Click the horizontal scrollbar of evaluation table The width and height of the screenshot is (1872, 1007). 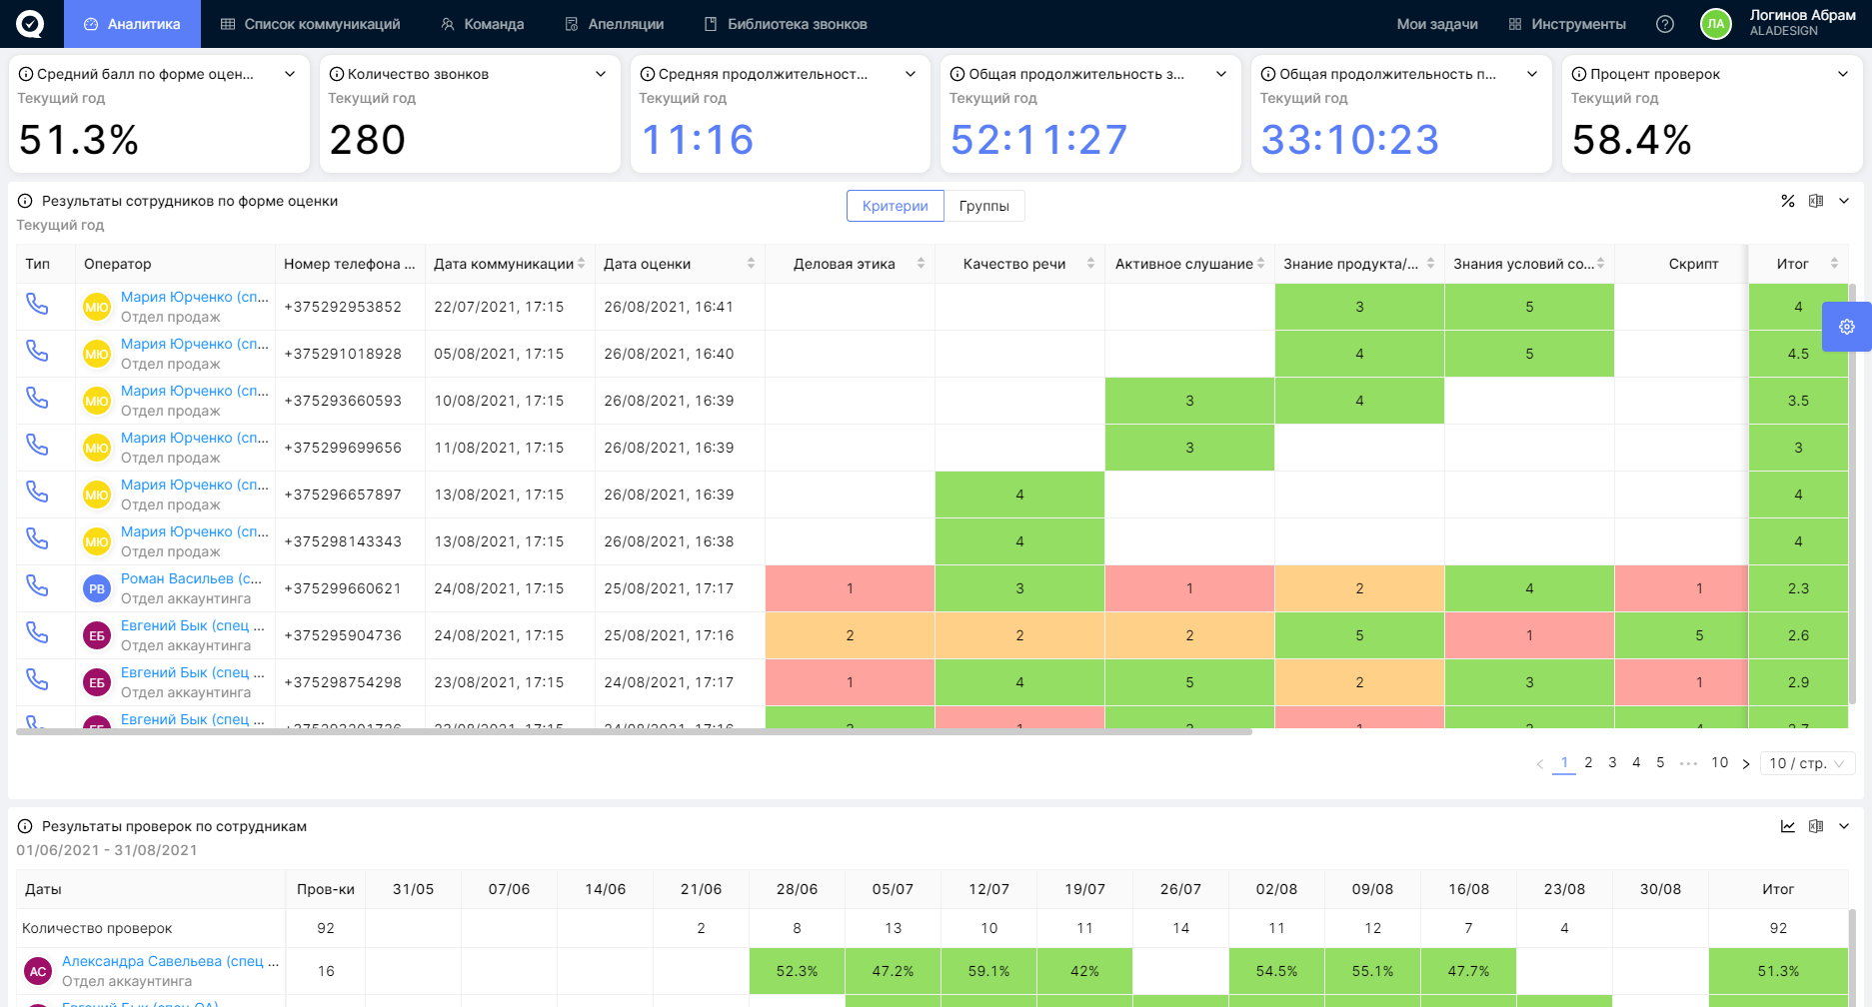634,732
